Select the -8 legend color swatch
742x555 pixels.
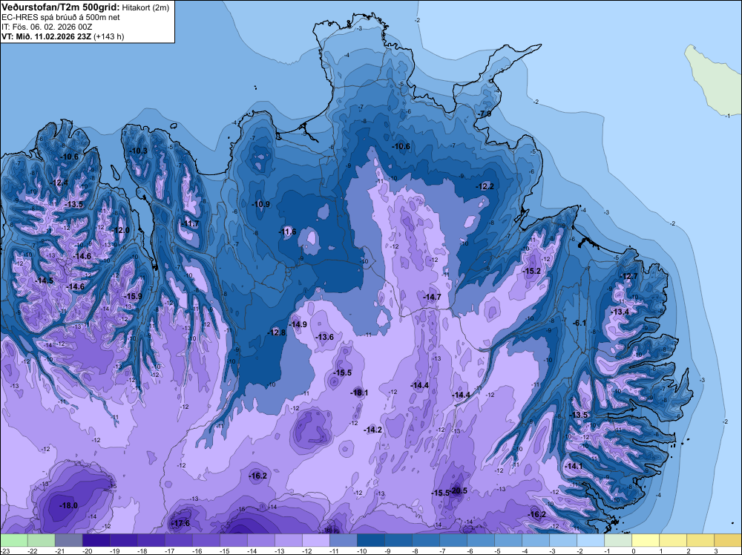coord(425,540)
